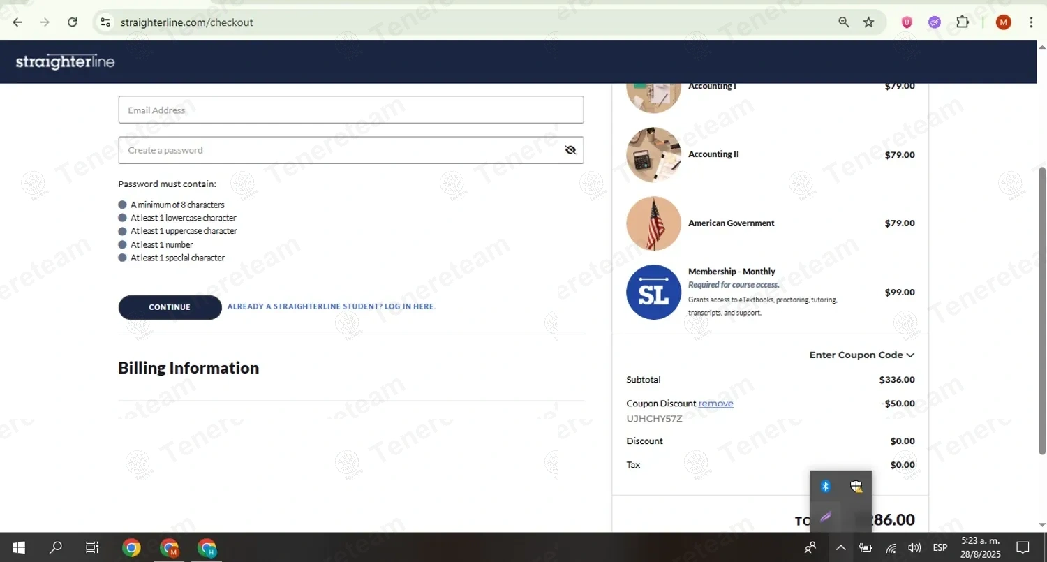Check the battery status icon

866,548
